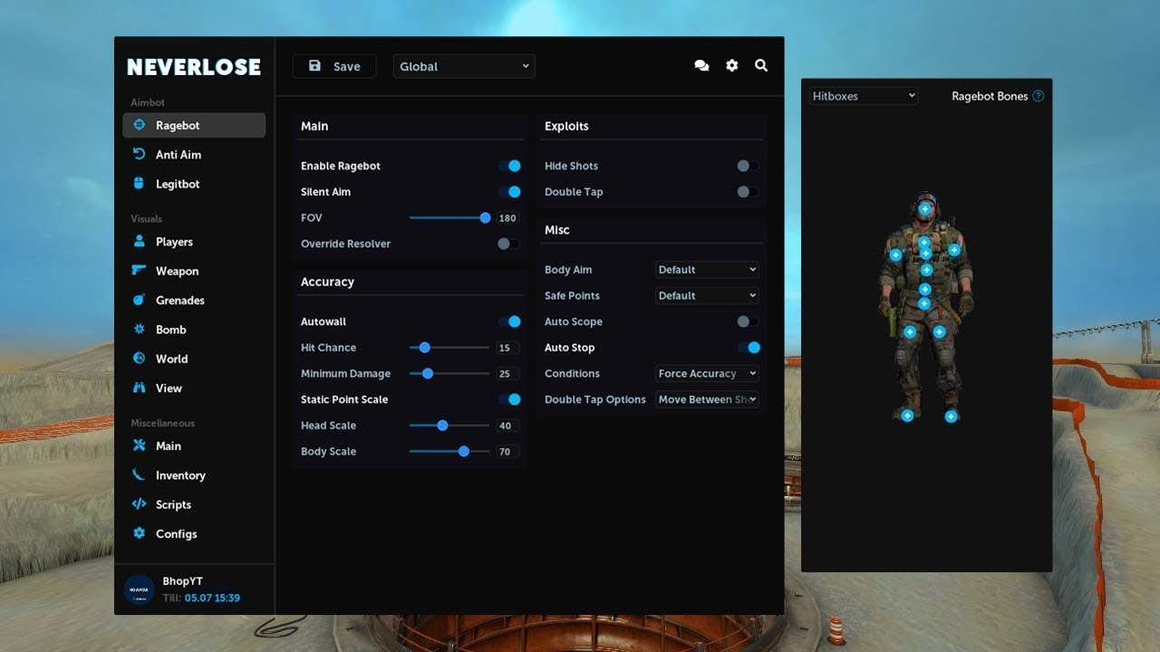Image resolution: width=1160 pixels, height=652 pixels.
Task: Toggle Static Point Scale switch
Action: [x=509, y=399]
